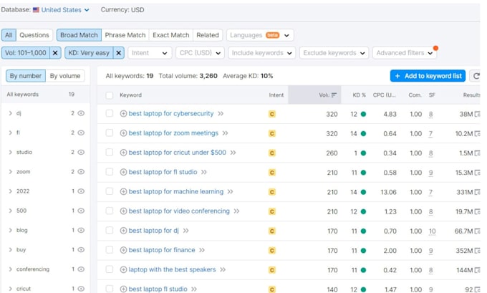Toggle the select-all checkbox in Keyword header
The height and width of the screenshot is (293, 487).
110,95
